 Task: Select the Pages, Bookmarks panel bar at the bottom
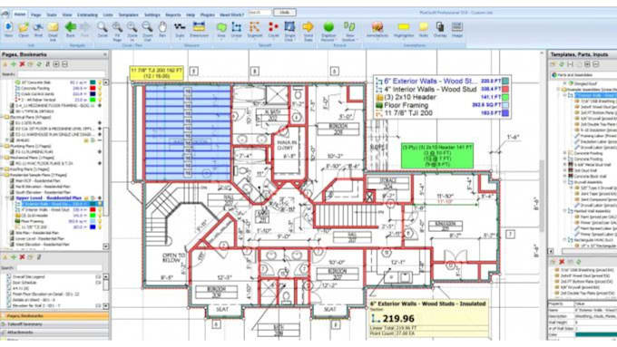click(x=54, y=316)
